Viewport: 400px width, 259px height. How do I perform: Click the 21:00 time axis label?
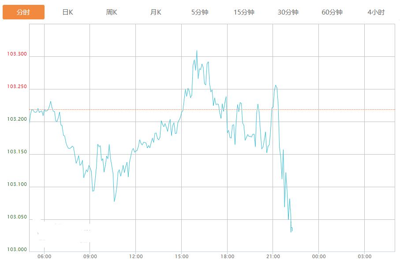(x=273, y=256)
